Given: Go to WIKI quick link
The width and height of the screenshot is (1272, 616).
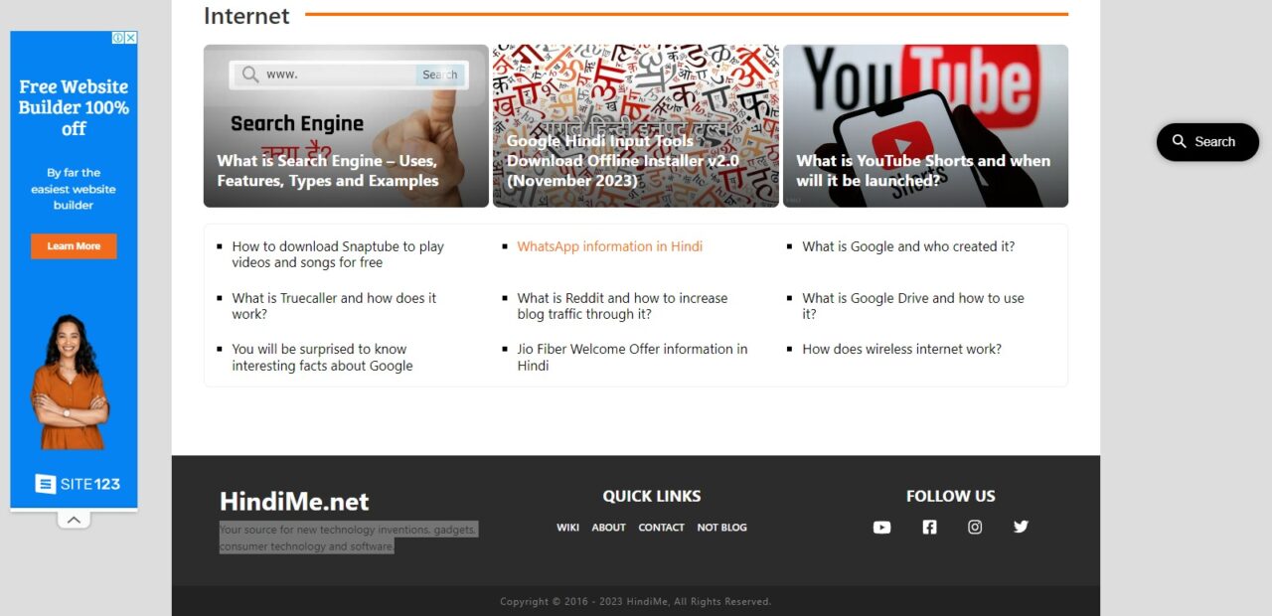Looking at the screenshot, I should (x=567, y=528).
